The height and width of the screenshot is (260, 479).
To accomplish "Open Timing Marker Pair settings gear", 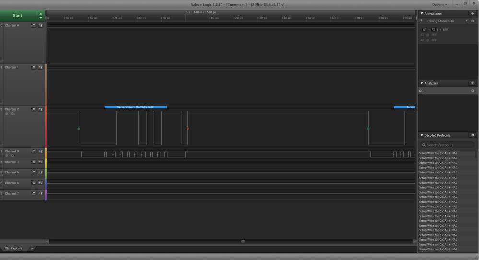I will pyautogui.click(x=473, y=21).
